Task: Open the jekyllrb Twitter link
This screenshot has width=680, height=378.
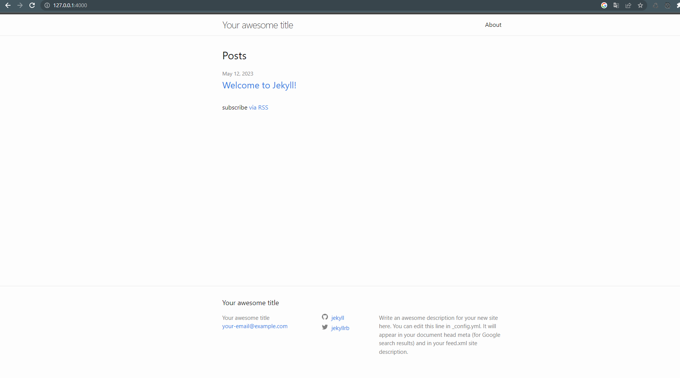Action: point(340,328)
